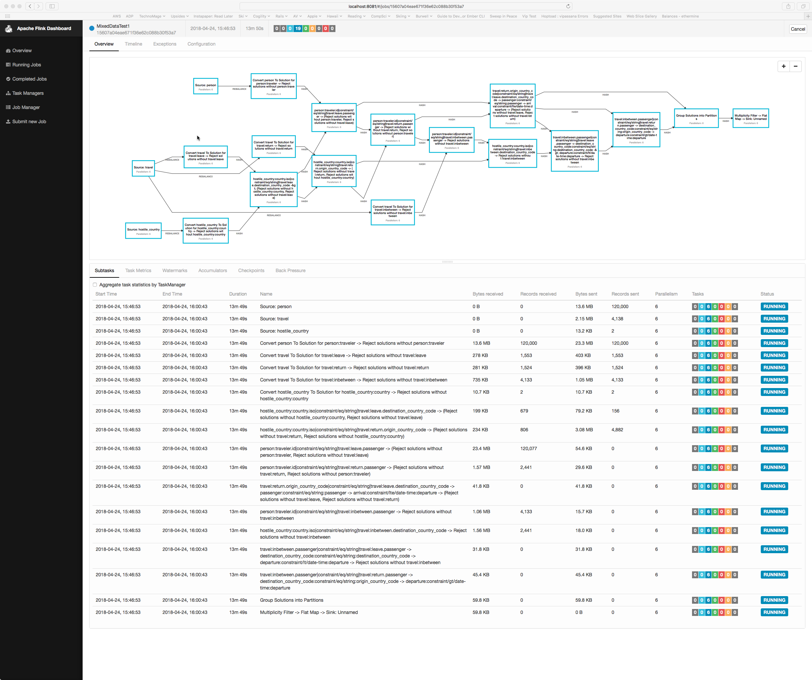Click the Completed Jobs check-circle icon

pos(8,79)
